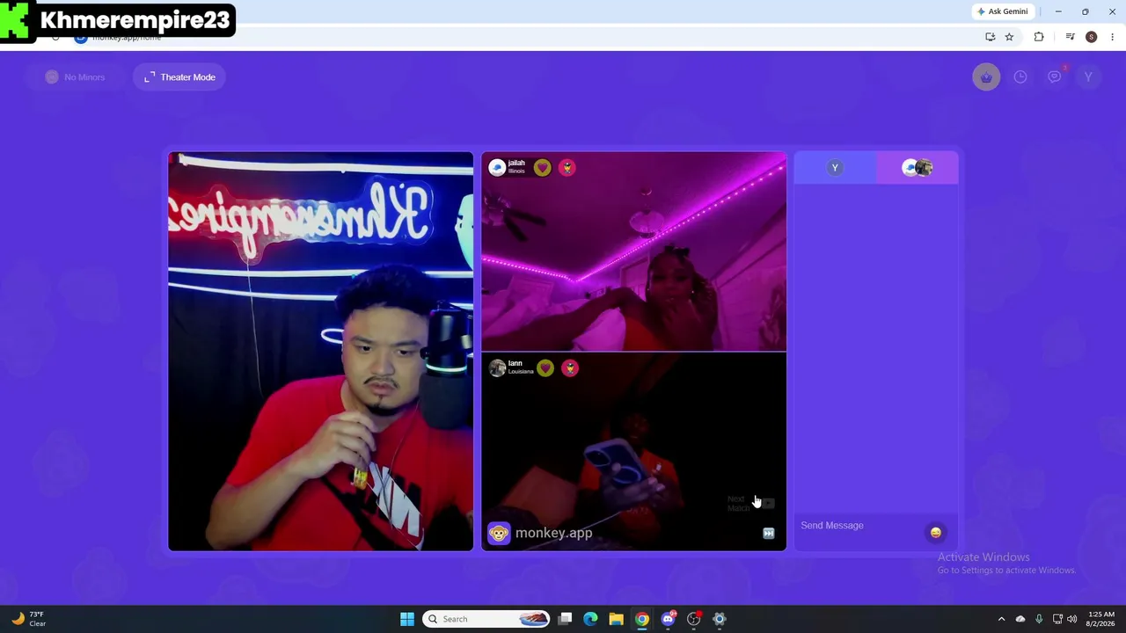Enable Theater Mode
Viewport: 1126px width, 633px height.
click(x=179, y=77)
